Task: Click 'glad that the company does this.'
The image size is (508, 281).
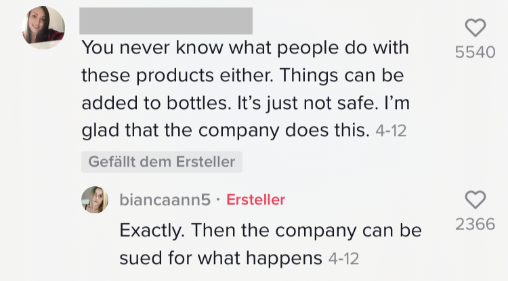Action: click(224, 130)
